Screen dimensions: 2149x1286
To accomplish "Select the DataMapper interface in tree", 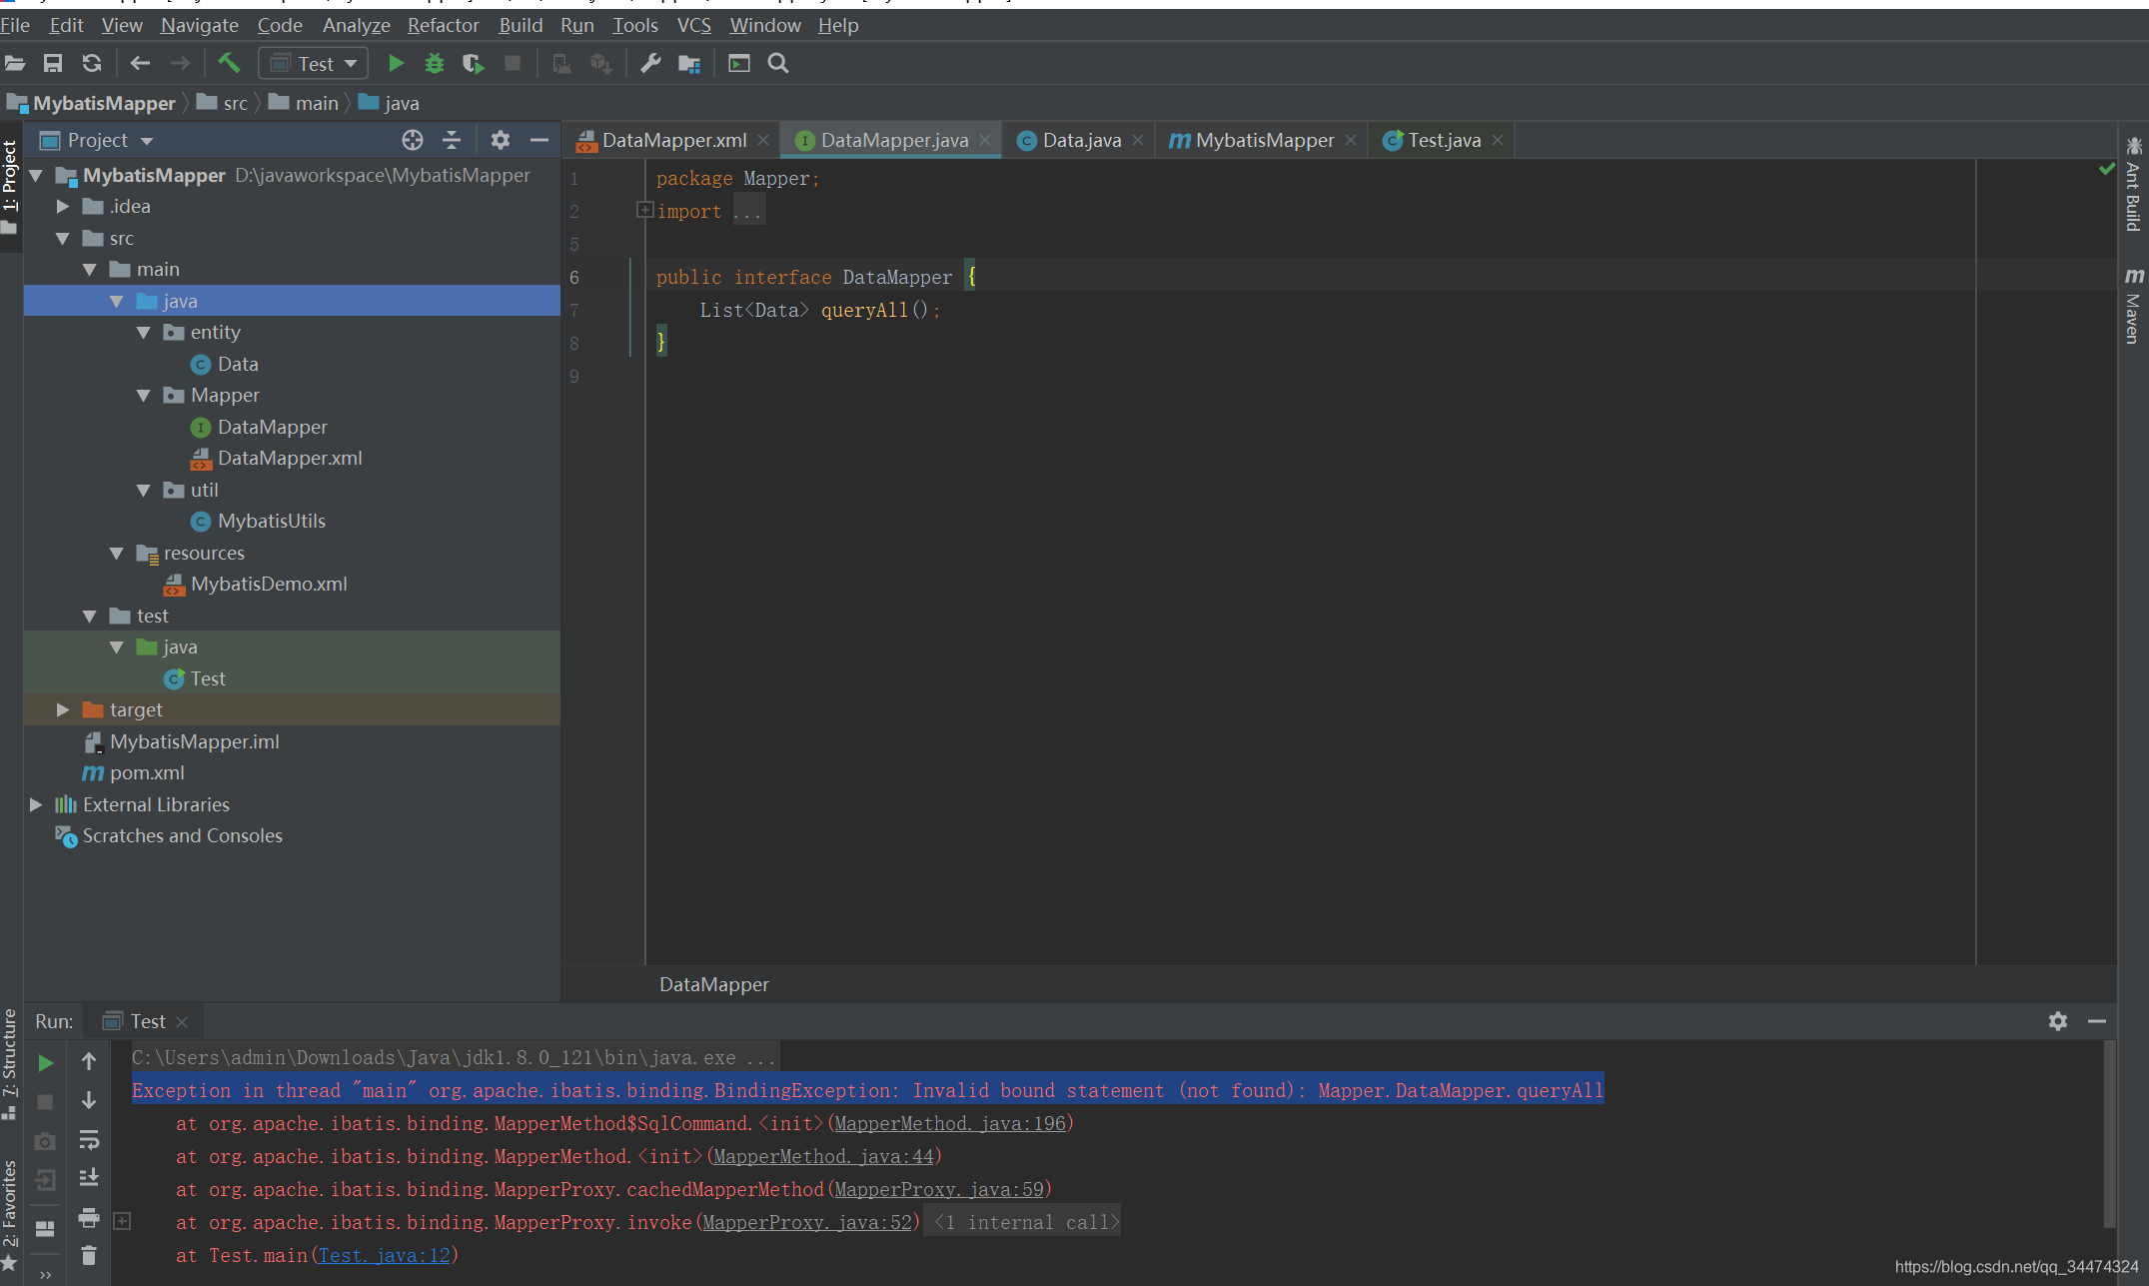I will (x=272, y=428).
